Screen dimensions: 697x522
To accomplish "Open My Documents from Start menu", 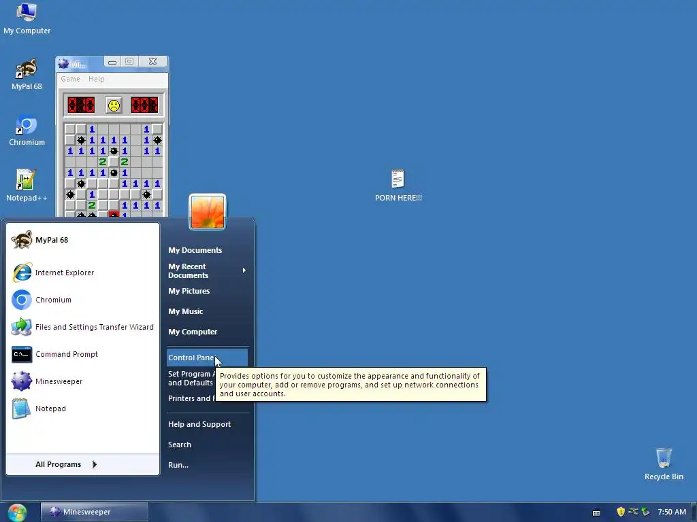I will pyautogui.click(x=207, y=250).
